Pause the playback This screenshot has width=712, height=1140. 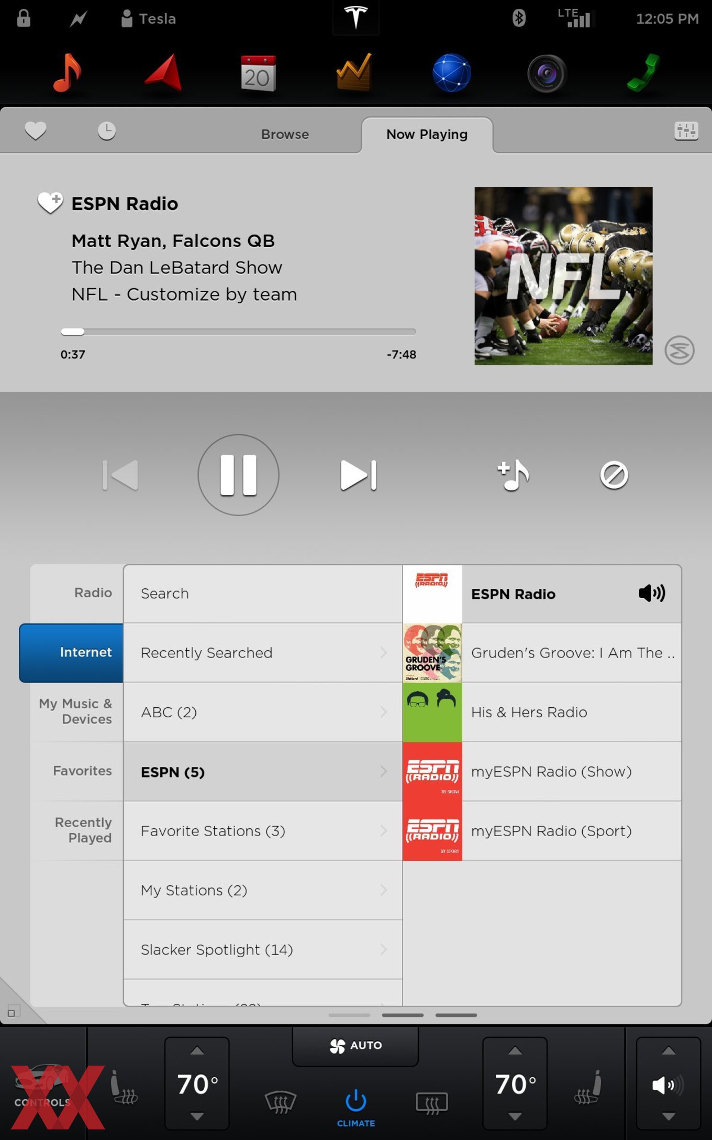tap(238, 475)
